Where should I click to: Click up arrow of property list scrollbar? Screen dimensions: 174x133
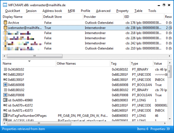pos(170,63)
